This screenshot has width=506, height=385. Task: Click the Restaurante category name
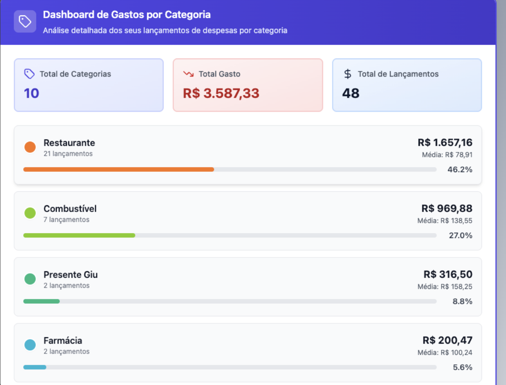click(x=69, y=143)
